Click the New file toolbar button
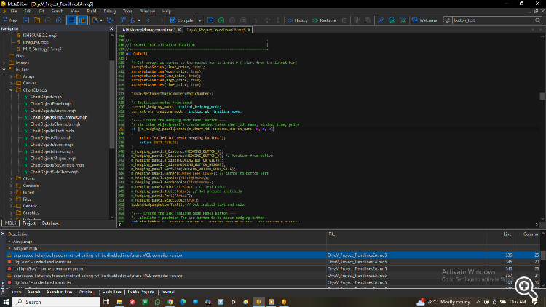This screenshot has width=546, height=307. (9, 20)
